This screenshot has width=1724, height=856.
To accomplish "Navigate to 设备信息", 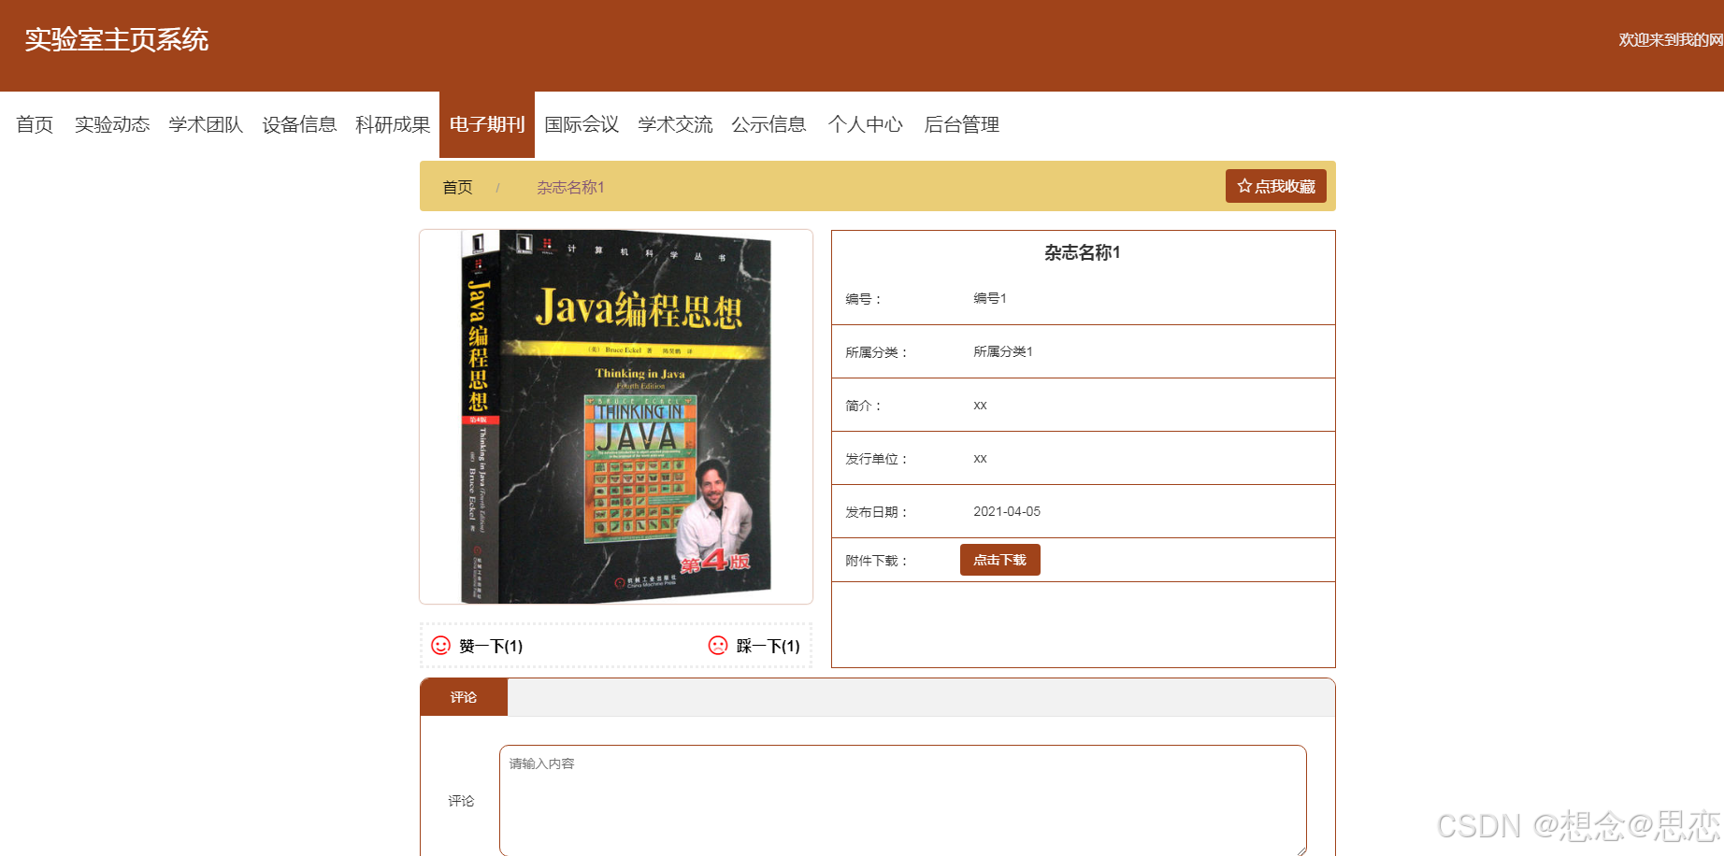I will click(x=299, y=124).
